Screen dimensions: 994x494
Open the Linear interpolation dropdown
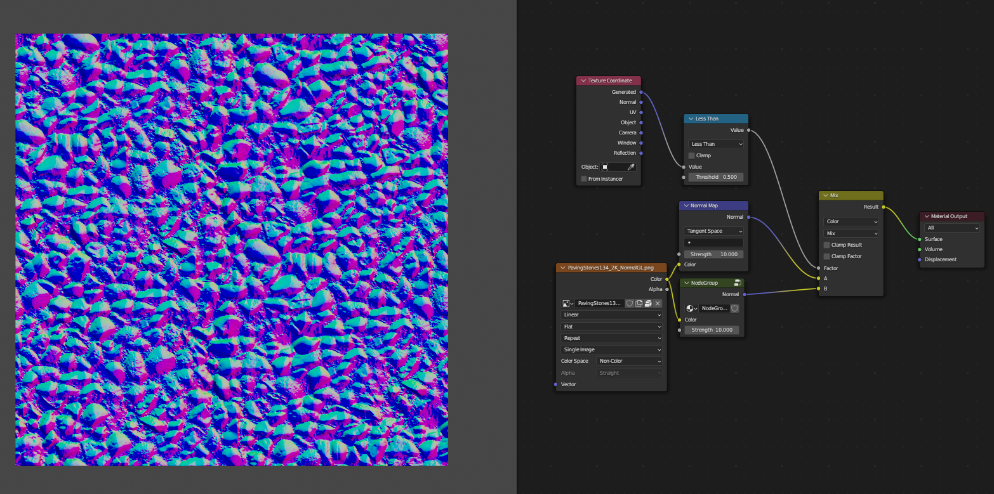[x=612, y=315]
